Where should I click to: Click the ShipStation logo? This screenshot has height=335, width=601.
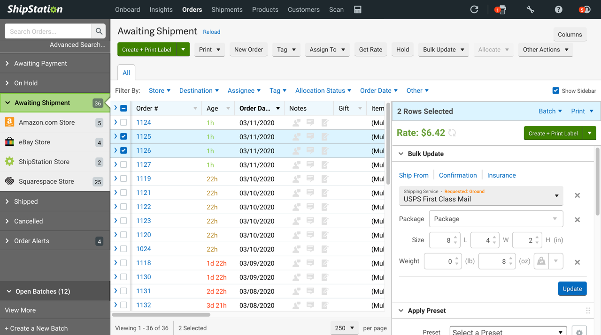(34, 9)
